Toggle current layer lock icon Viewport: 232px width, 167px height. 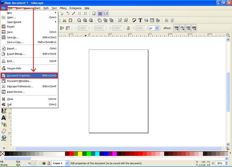pyautogui.click(x=49, y=163)
